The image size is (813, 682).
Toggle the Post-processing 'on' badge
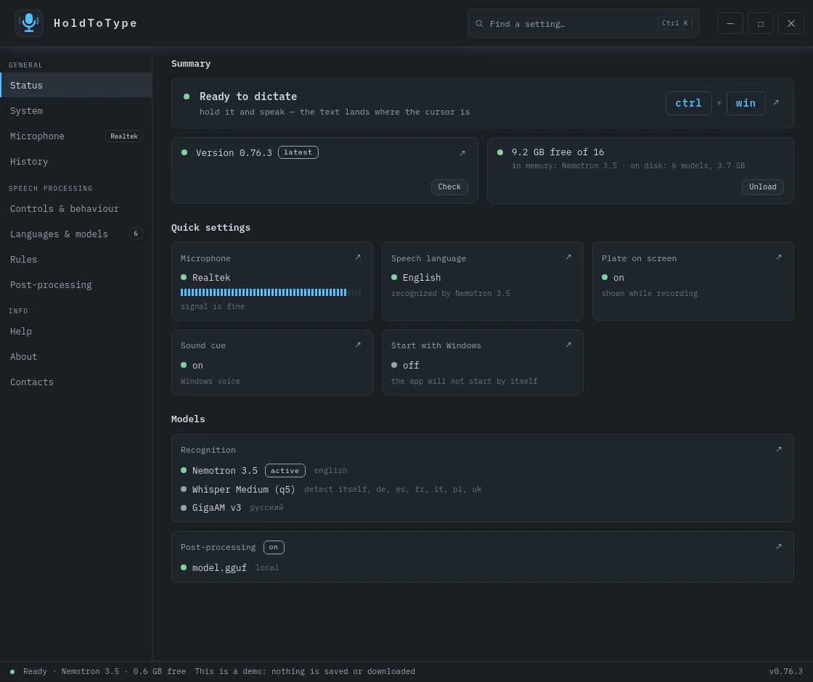coord(274,547)
